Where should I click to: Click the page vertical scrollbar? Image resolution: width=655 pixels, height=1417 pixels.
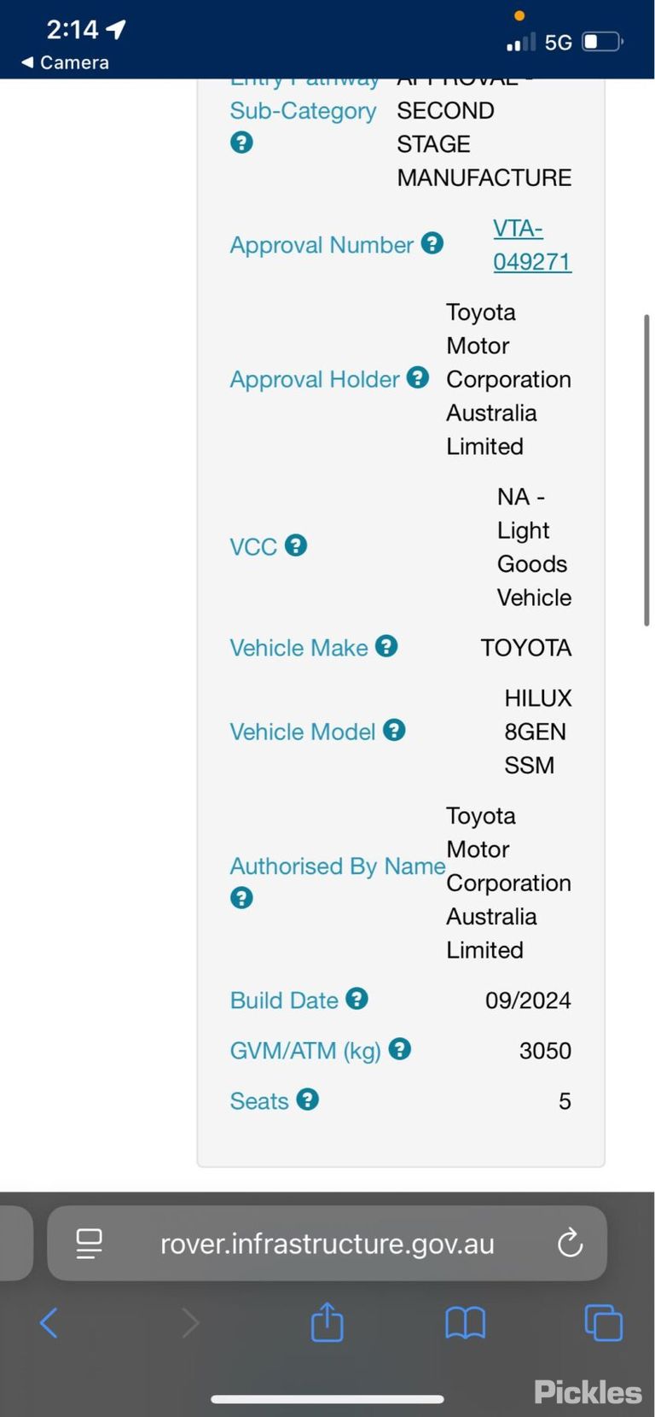(x=646, y=470)
